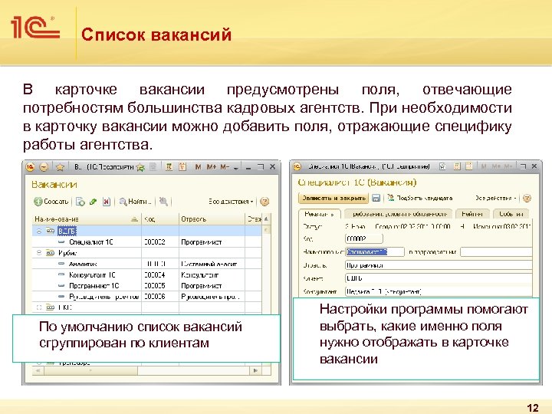Click the M+ memory button in Вакансии titlebar
The image size is (552, 414).
point(212,167)
